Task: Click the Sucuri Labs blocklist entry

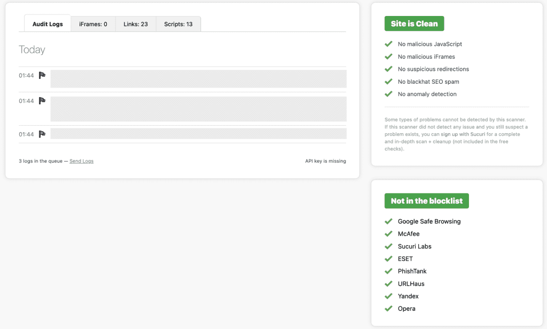Action: (x=415, y=246)
